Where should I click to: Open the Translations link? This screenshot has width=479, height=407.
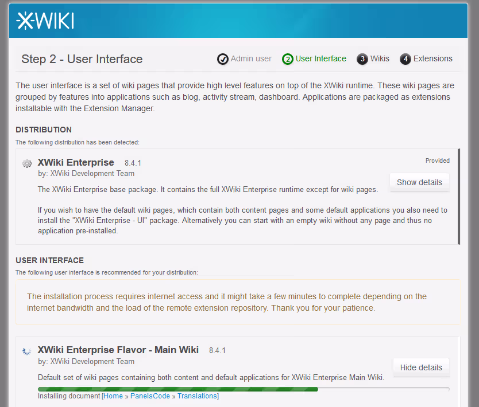pos(197,396)
